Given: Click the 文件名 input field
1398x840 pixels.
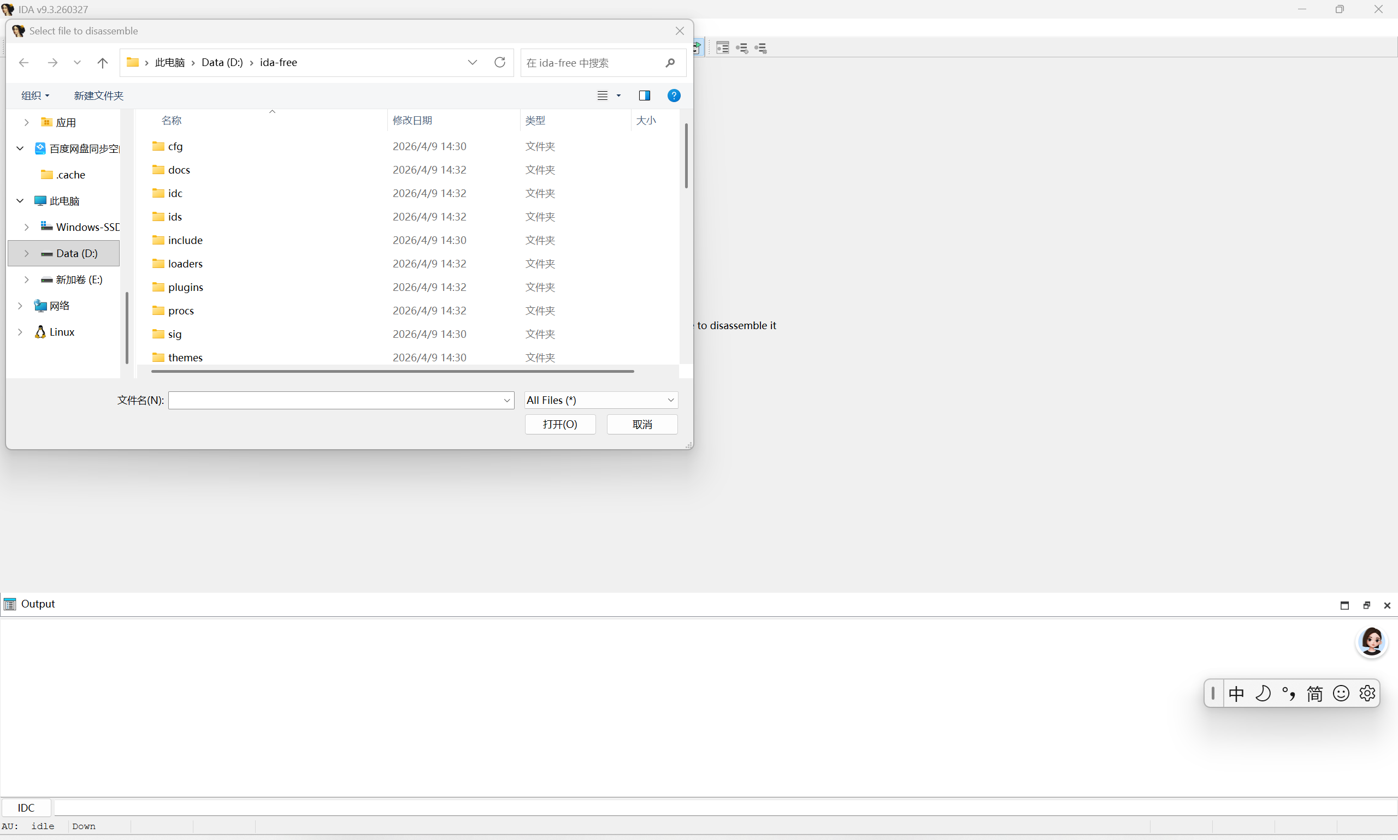Looking at the screenshot, I should coord(334,400).
